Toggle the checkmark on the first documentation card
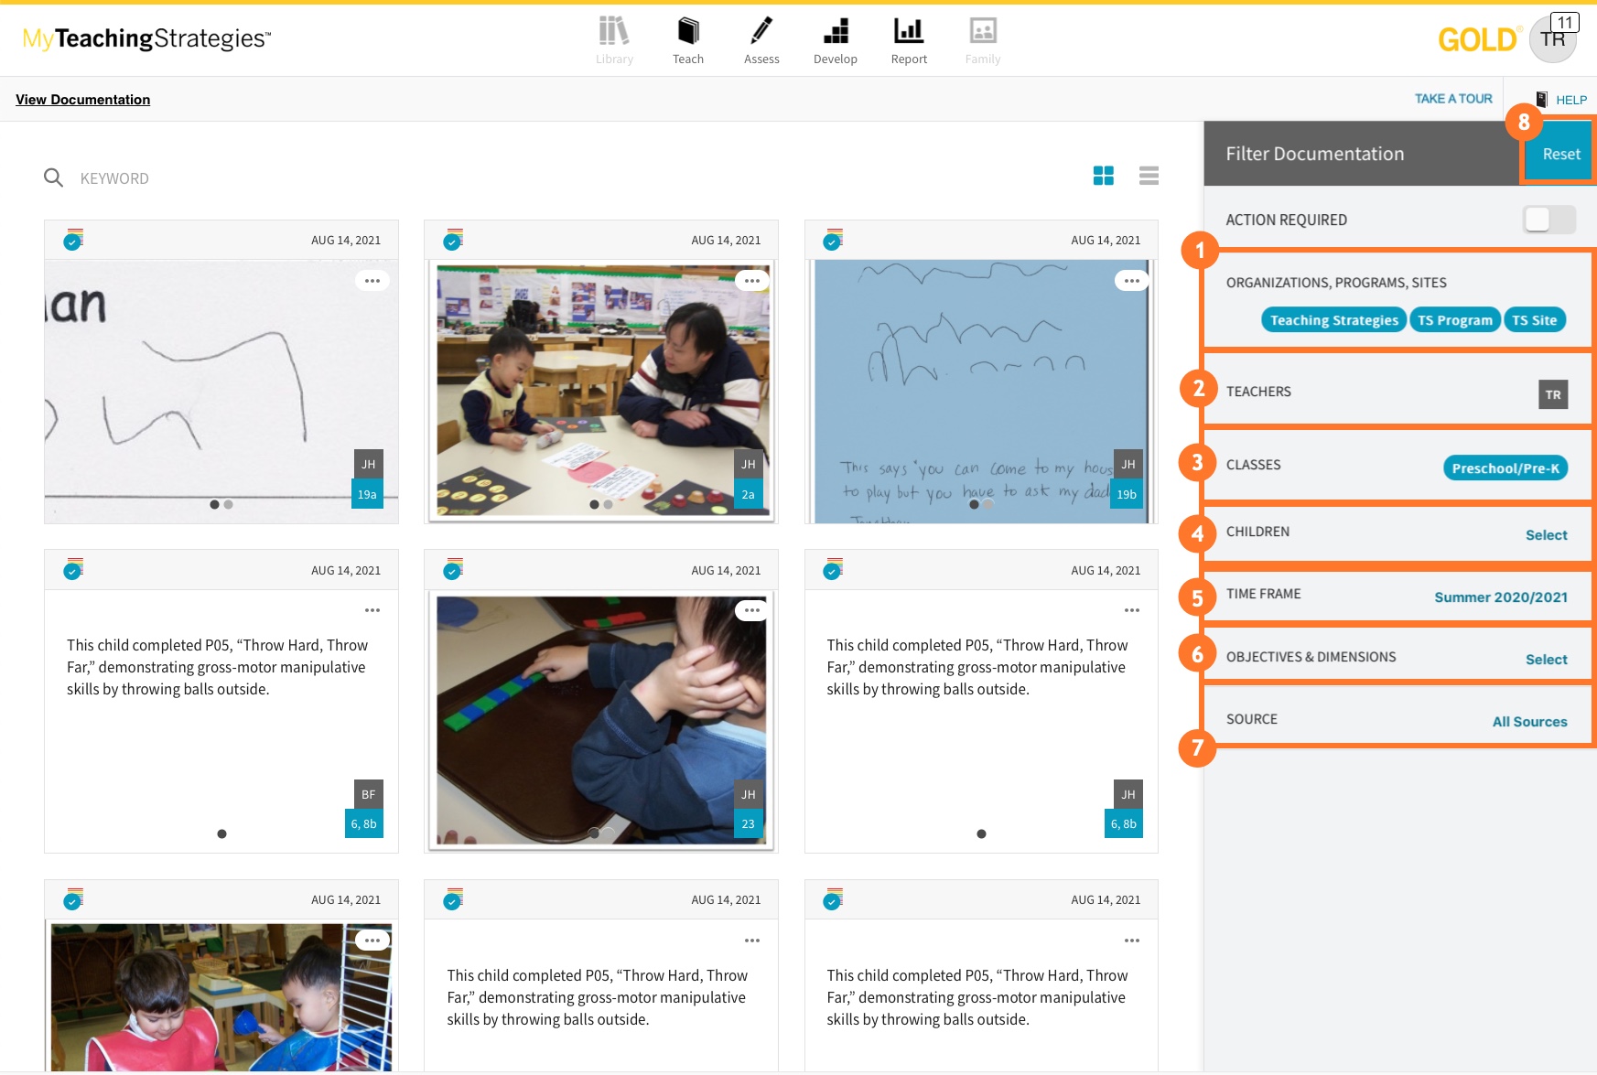This screenshot has height=1075, width=1597. (x=72, y=241)
